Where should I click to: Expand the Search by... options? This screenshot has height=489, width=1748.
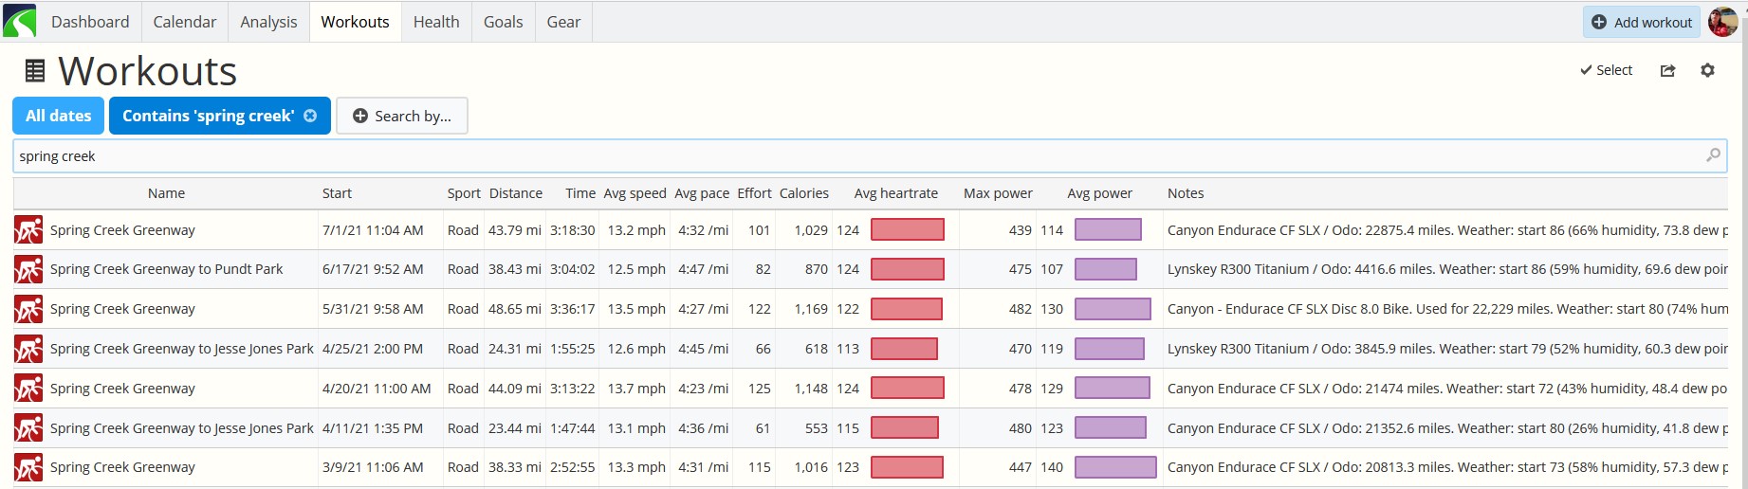coord(402,116)
